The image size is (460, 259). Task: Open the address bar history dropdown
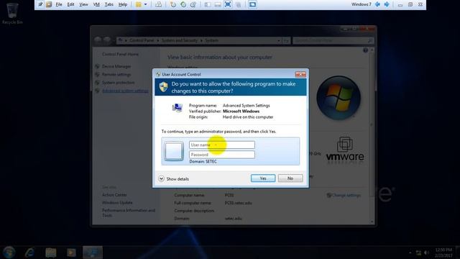279,40
